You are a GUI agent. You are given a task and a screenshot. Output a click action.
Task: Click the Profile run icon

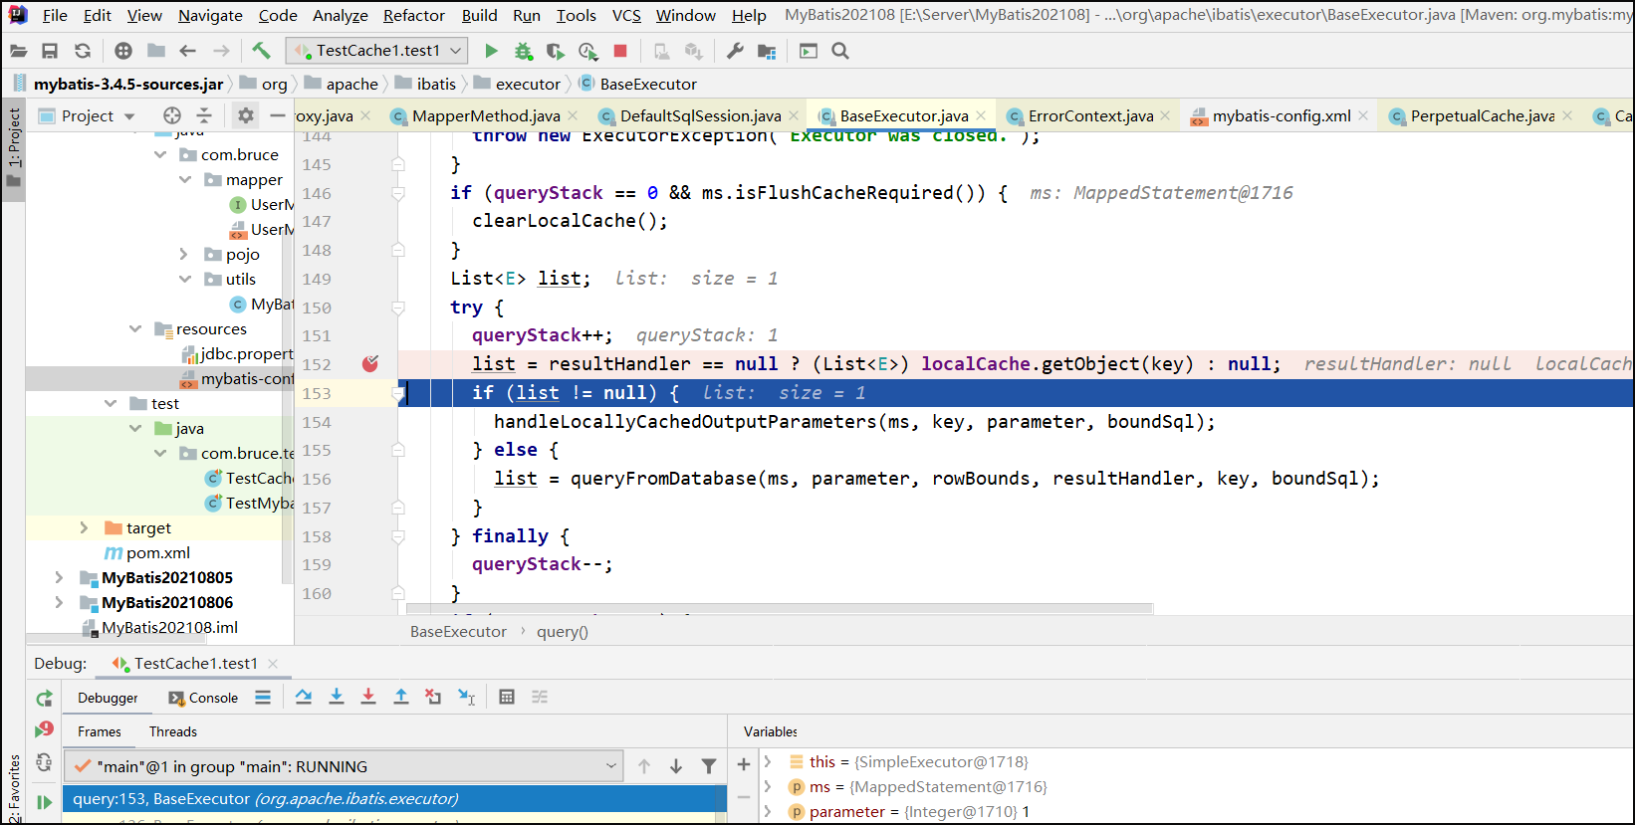(587, 51)
